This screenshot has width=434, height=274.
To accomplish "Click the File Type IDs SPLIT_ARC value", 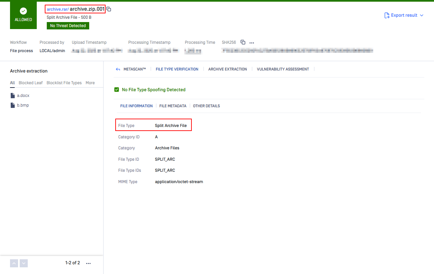I will (x=165, y=170).
